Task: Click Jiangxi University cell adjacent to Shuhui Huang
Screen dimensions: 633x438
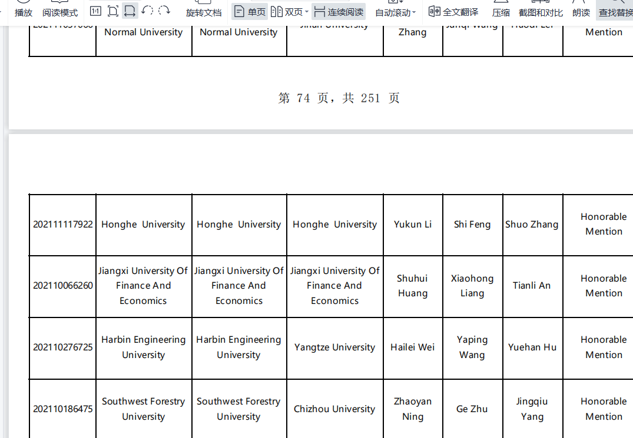Action: [x=334, y=286]
